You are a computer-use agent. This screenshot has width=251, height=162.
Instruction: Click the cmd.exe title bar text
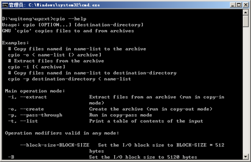pyautogui.click(x=54, y=5)
